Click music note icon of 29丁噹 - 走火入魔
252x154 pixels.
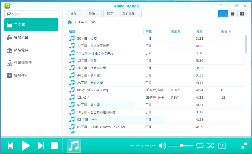(x=72, y=83)
